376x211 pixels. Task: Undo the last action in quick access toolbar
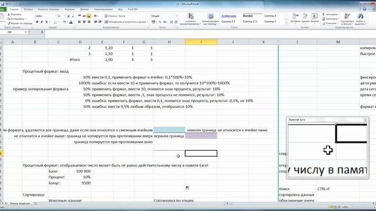tap(8, 4)
